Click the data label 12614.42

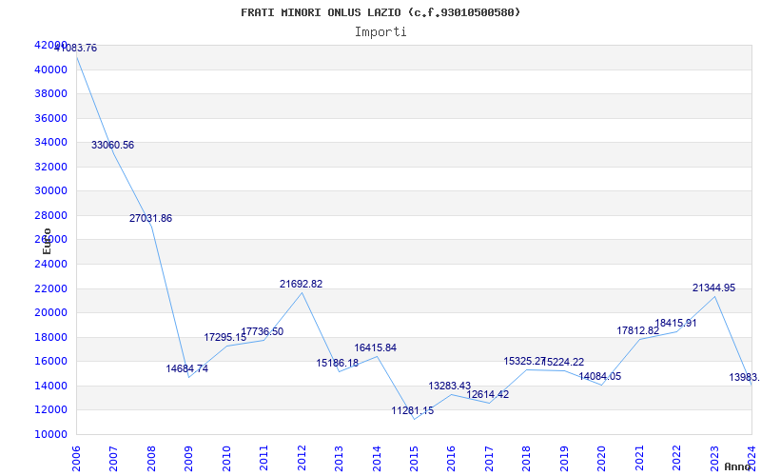[x=488, y=394]
